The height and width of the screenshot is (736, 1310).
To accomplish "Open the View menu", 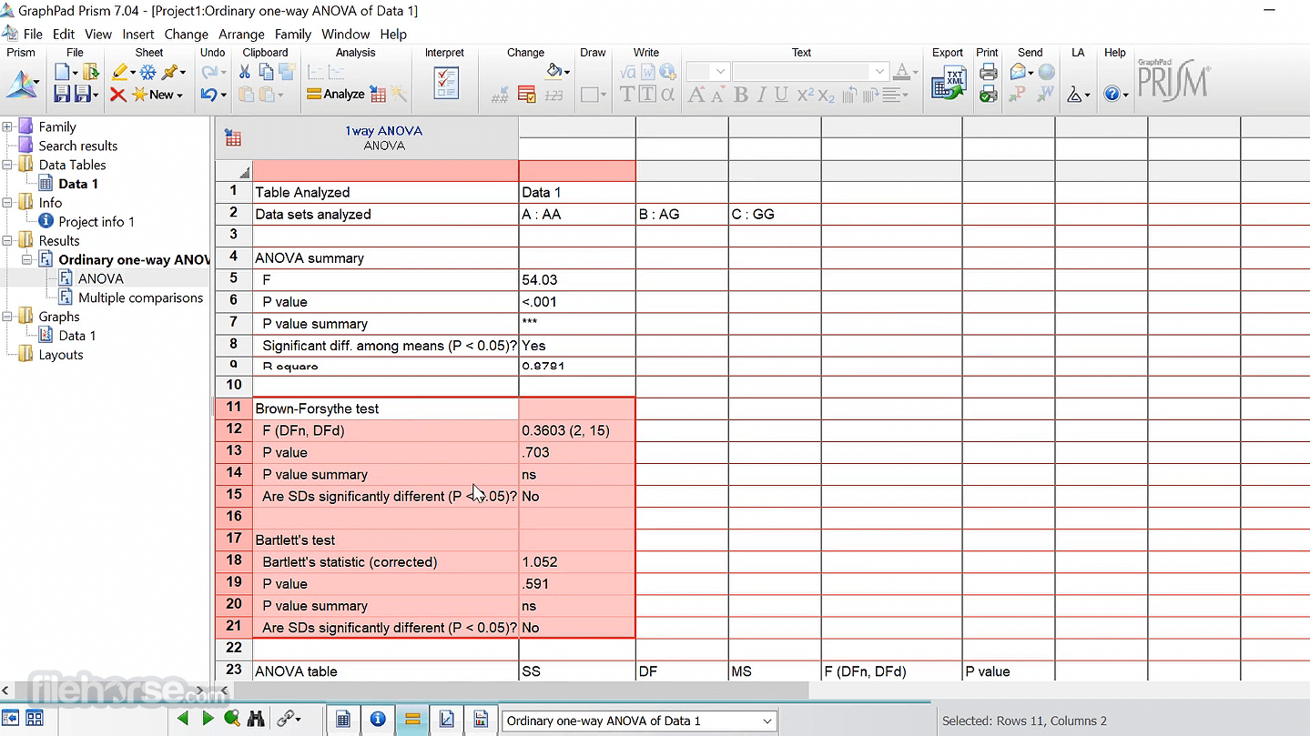I will point(98,35).
